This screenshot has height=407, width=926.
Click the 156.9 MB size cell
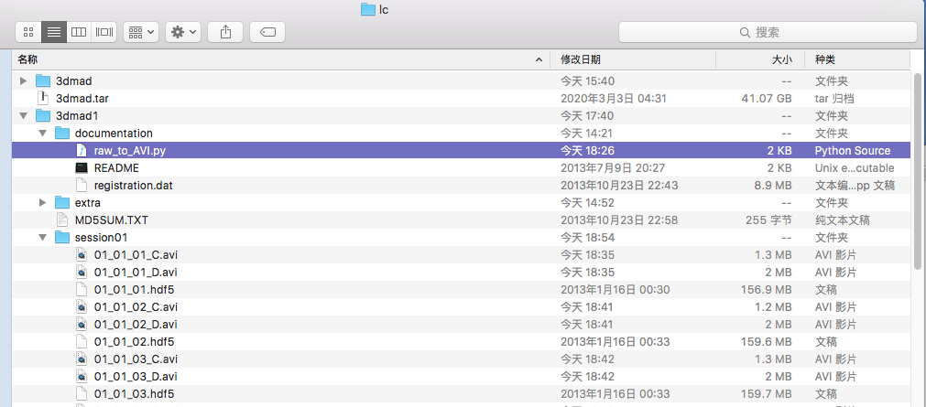767,290
